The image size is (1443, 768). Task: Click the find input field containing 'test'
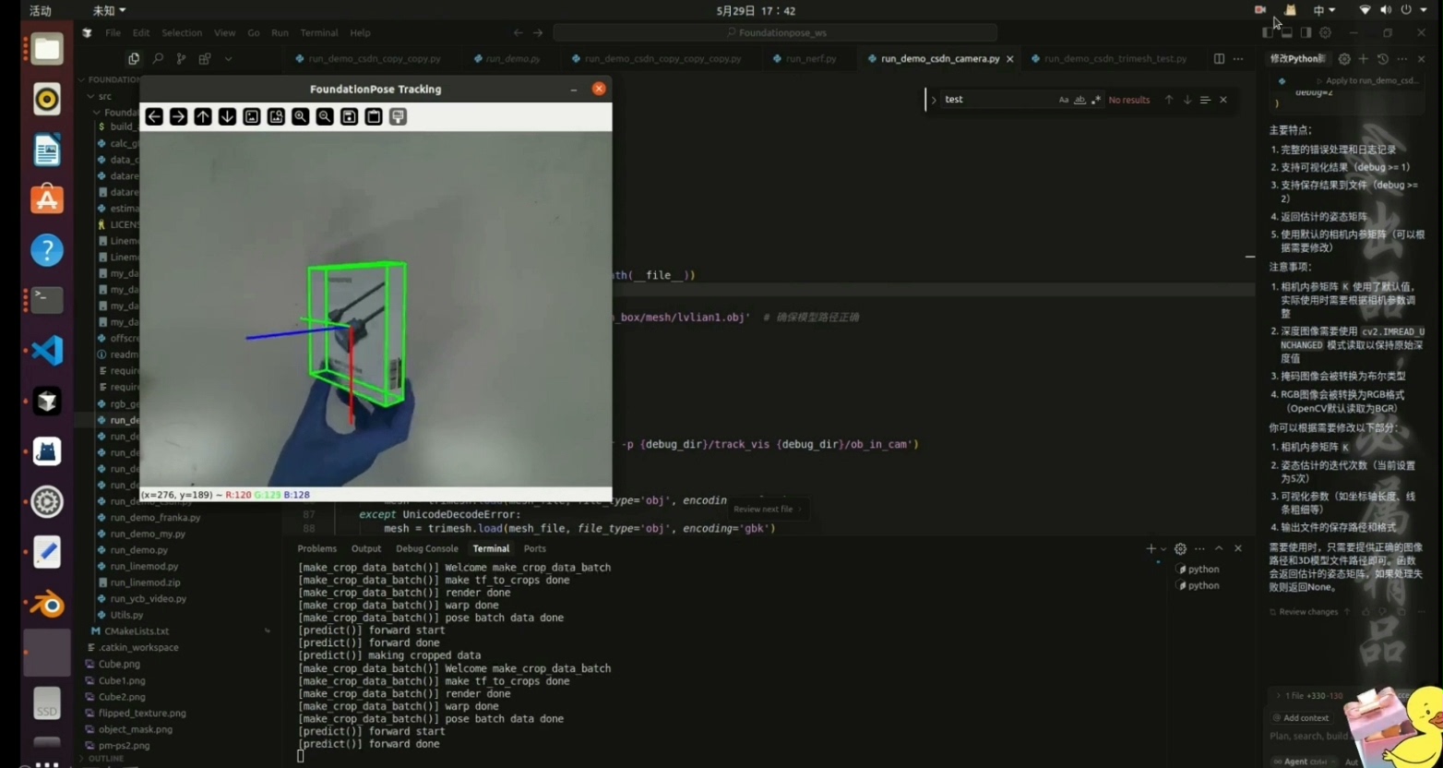click(x=996, y=100)
